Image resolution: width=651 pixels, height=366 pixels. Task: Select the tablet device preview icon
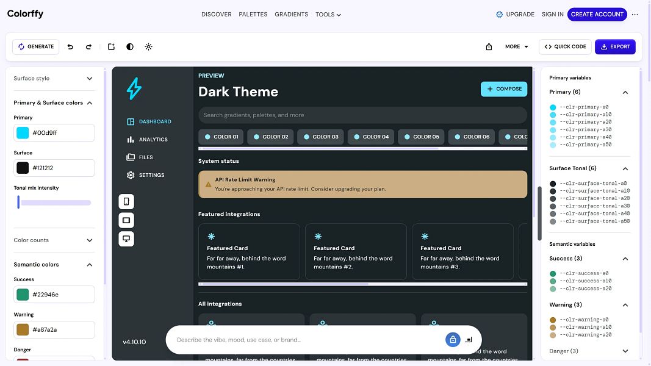click(126, 220)
